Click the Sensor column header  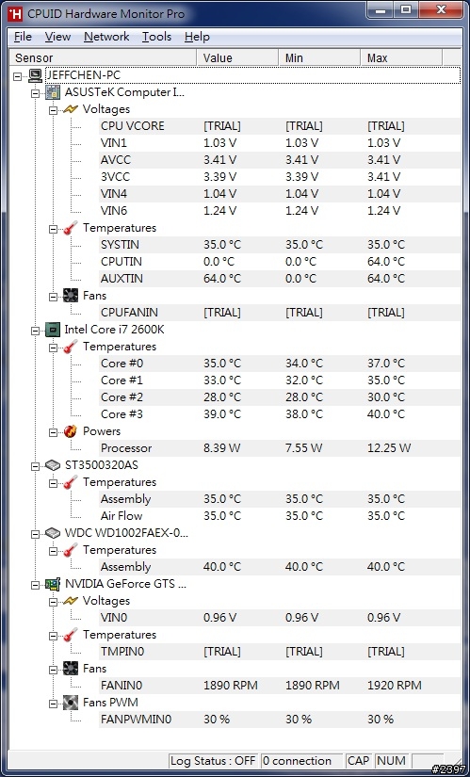103,58
